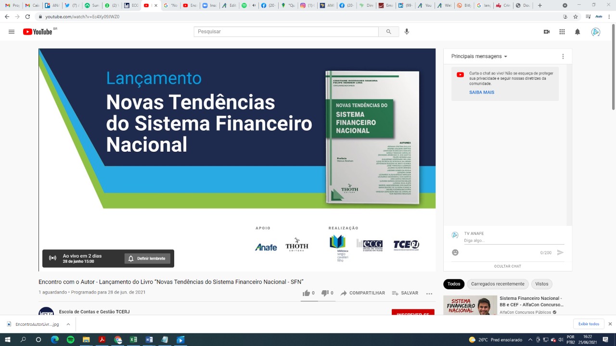This screenshot has width=616, height=346.
Task: Open the YouTube hamburger guide menu
Action: point(12,32)
